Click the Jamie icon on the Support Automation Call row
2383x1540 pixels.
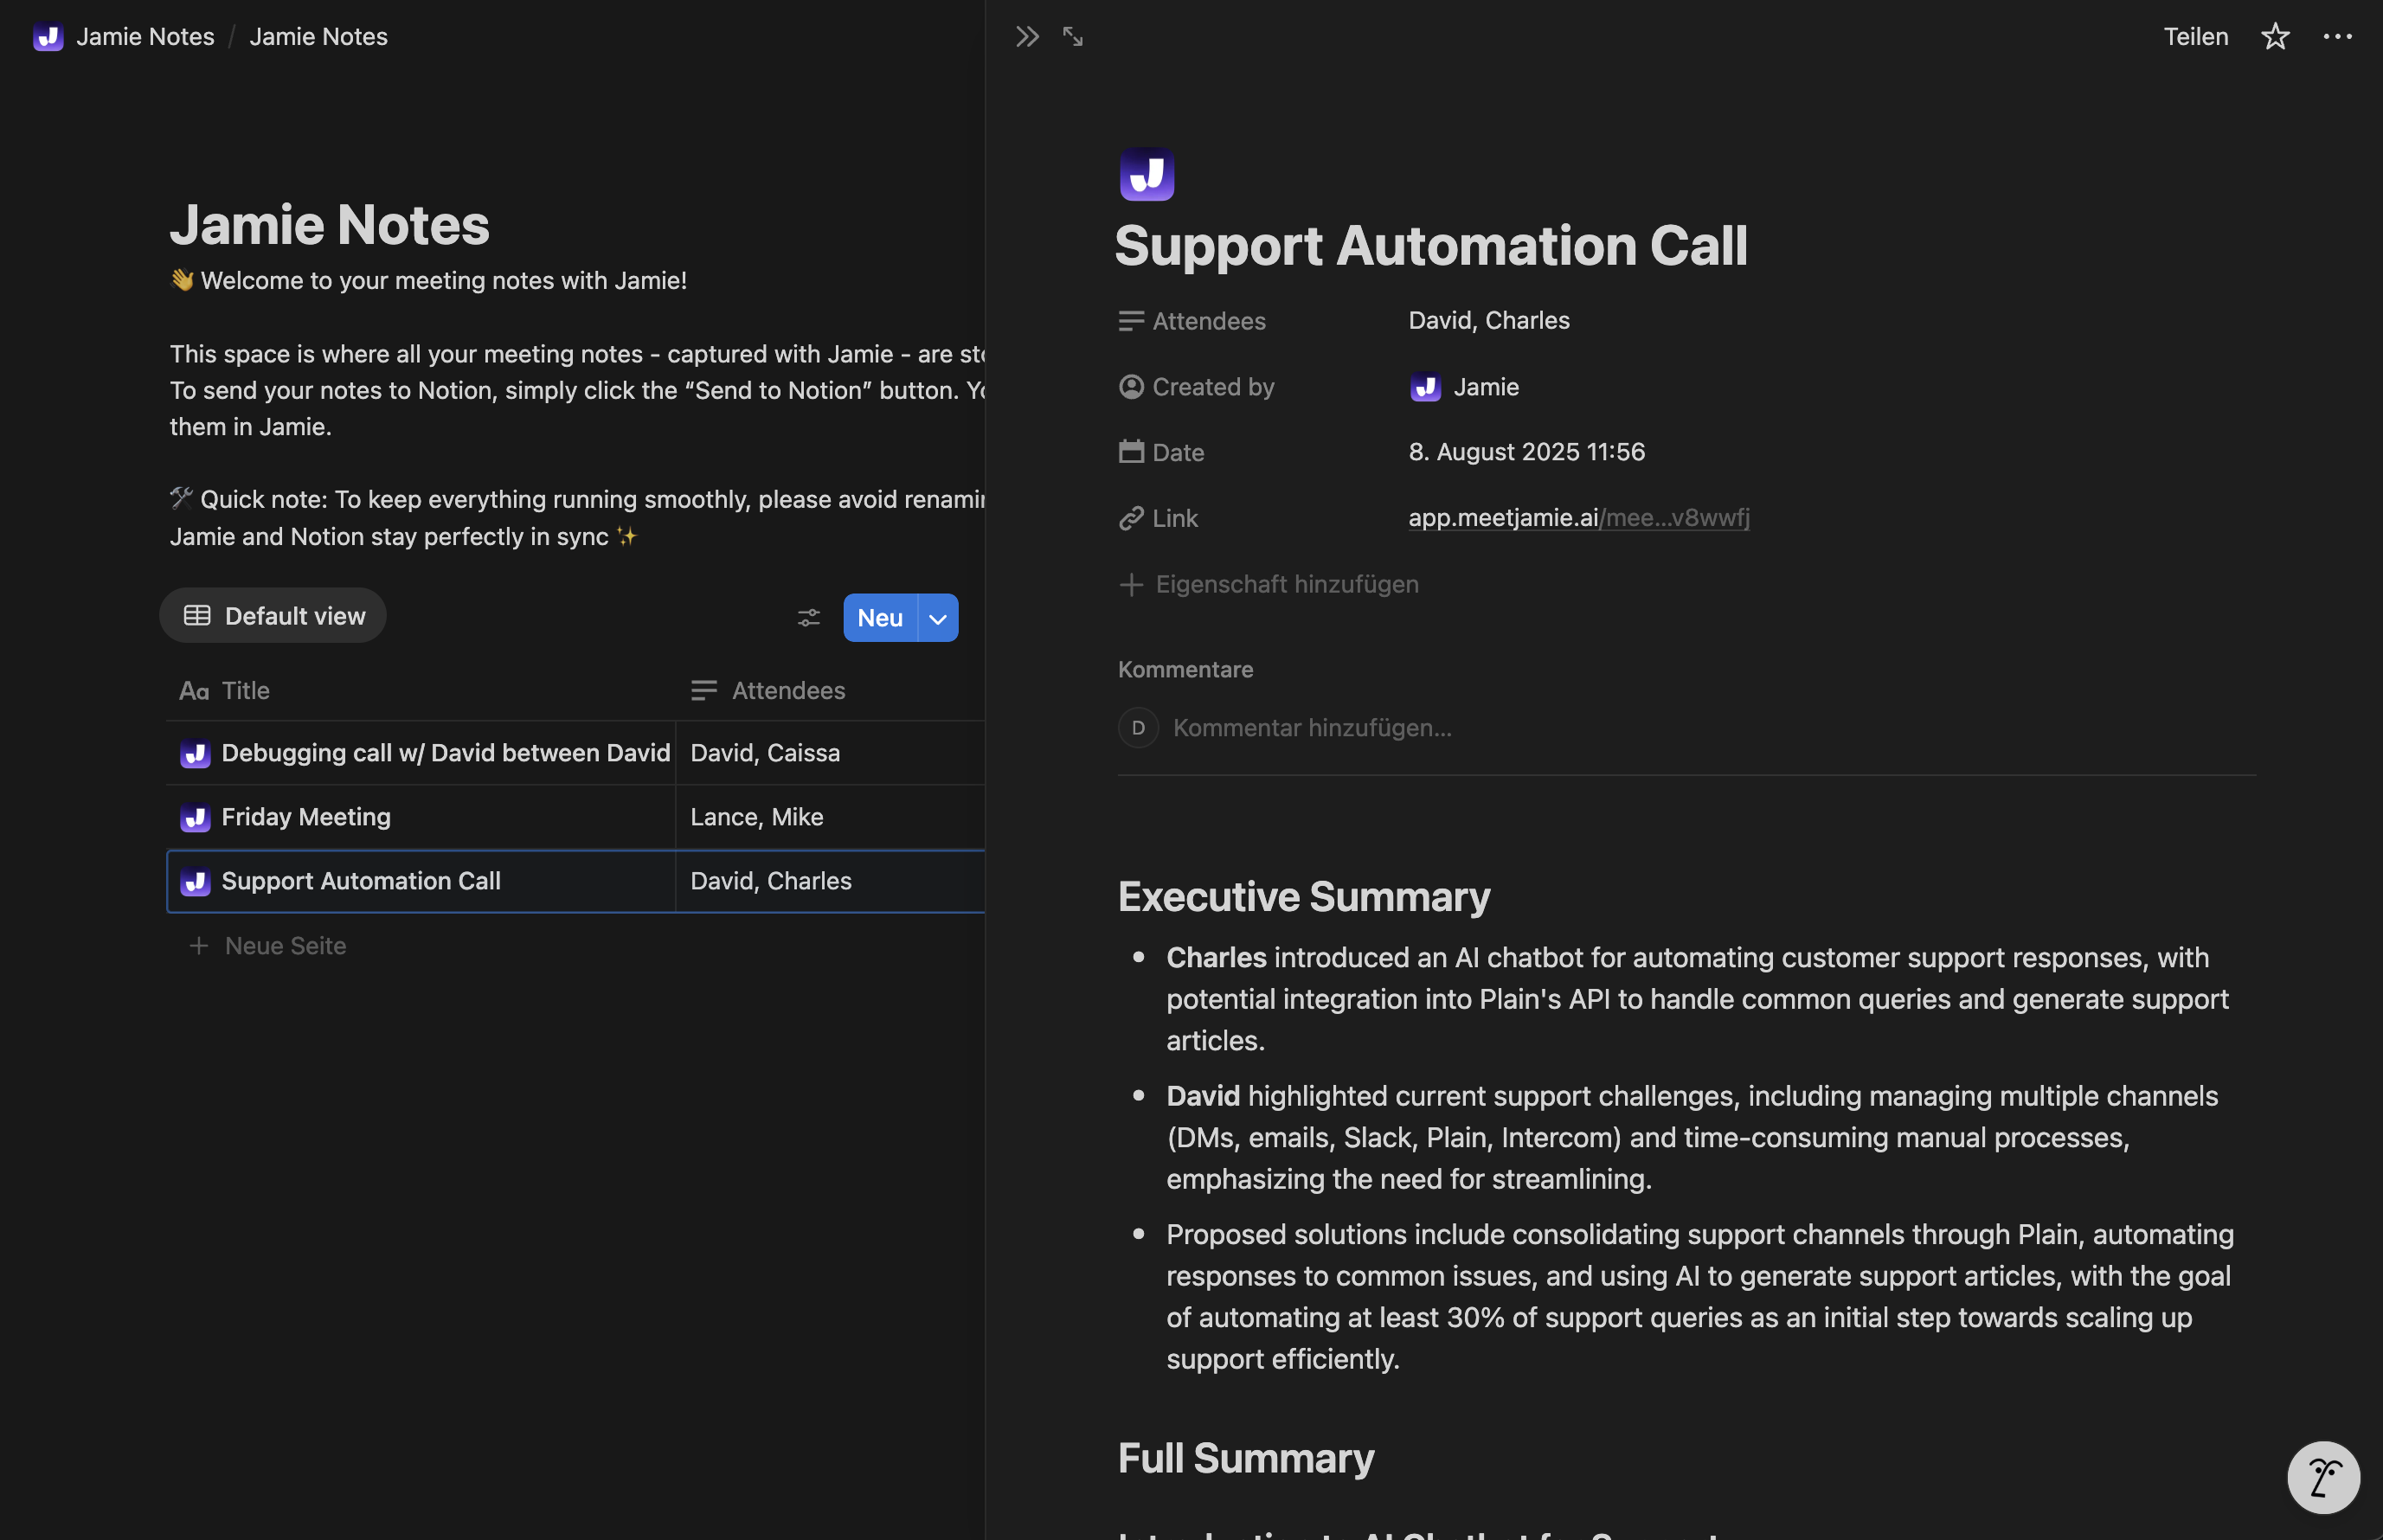coord(195,882)
